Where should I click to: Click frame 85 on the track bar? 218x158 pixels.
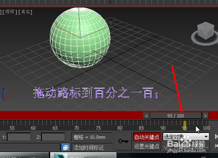(x=141, y=128)
